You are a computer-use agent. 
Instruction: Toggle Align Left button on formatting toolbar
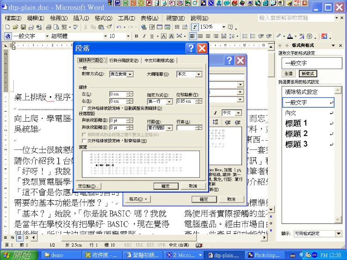192,36
